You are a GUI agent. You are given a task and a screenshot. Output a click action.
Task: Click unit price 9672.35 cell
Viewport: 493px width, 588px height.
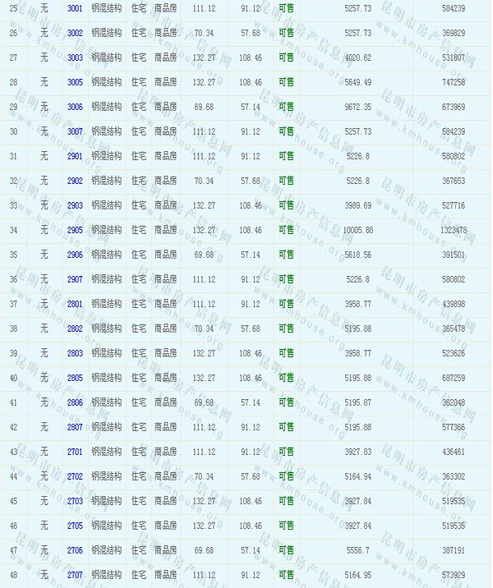tap(354, 107)
